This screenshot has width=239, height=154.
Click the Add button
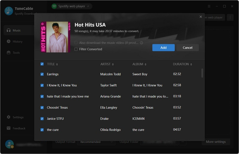[x=163, y=48]
